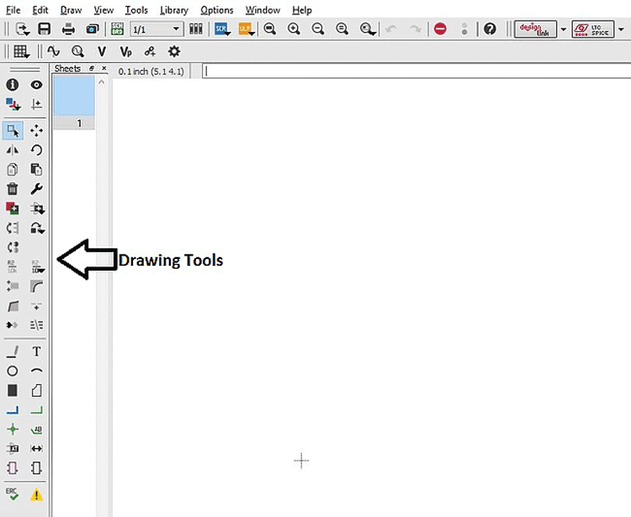Select the Draw Line tool
The height and width of the screenshot is (517, 631).
coord(13,351)
